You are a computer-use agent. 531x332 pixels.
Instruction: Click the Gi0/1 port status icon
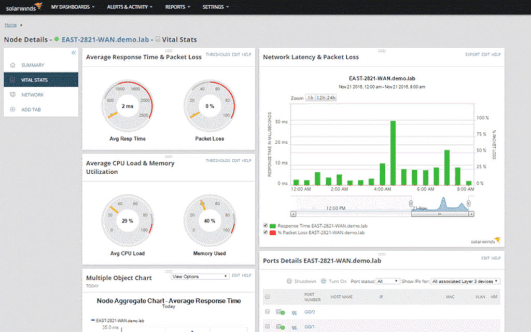point(280,327)
